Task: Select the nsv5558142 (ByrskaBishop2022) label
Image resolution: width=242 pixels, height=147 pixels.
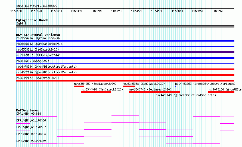Action: click(x=40, y=44)
